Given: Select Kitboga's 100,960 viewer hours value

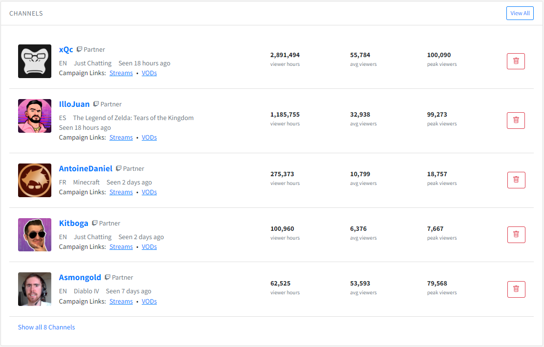Looking at the screenshot, I should tap(282, 229).
